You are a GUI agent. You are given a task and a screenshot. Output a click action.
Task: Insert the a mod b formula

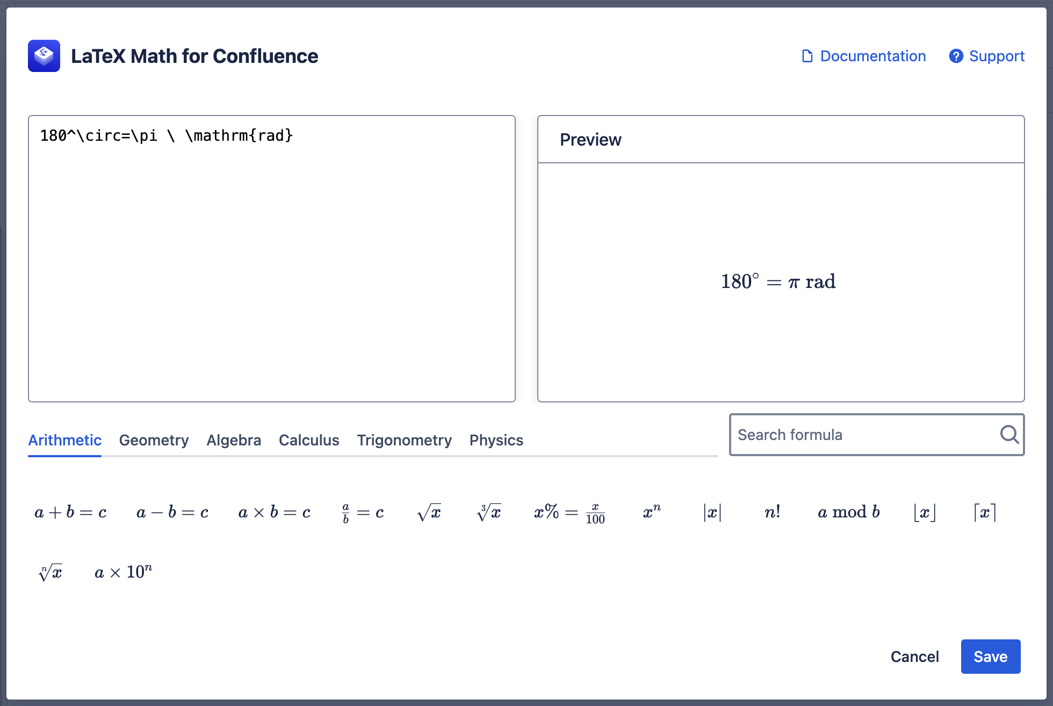pyautogui.click(x=848, y=513)
